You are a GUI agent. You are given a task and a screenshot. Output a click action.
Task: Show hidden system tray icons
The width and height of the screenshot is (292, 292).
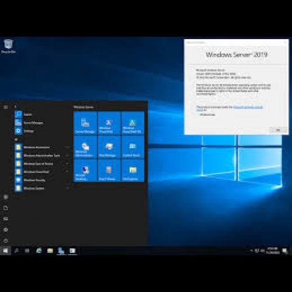[251, 251]
